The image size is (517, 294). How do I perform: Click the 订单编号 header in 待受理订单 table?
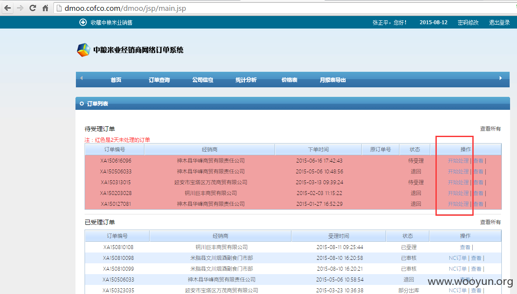point(115,149)
